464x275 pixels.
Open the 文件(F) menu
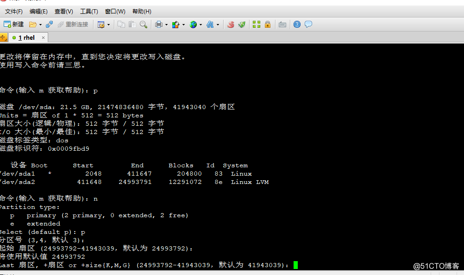(x=13, y=12)
